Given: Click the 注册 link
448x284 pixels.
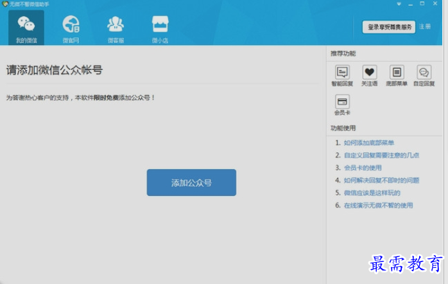Looking at the screenshot, I should [425, 26].
